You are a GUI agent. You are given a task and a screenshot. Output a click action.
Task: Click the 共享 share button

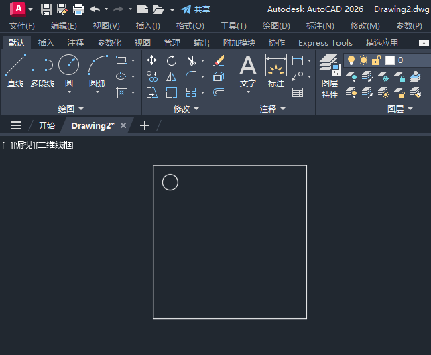(196, 9)
